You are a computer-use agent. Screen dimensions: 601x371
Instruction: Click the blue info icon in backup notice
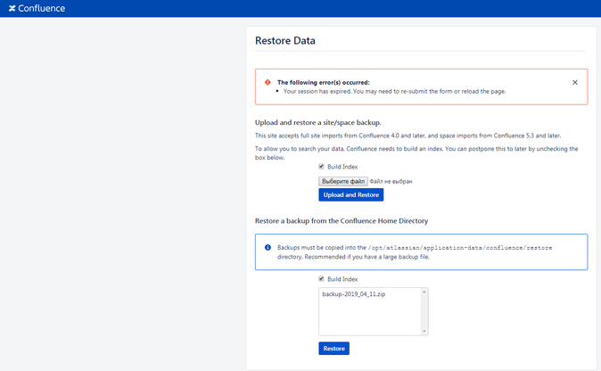[268, 248]
